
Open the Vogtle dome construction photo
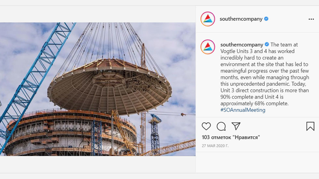pyautogui.click(x=98, y=89)
